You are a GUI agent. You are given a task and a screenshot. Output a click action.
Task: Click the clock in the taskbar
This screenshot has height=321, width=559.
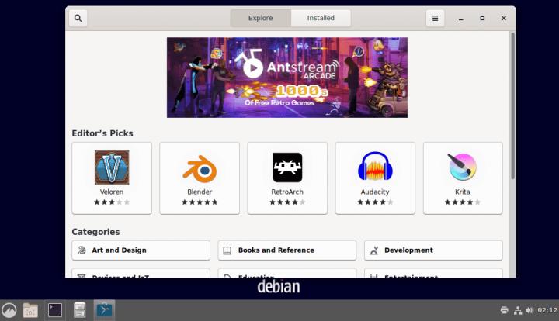[x=547, y=310]
